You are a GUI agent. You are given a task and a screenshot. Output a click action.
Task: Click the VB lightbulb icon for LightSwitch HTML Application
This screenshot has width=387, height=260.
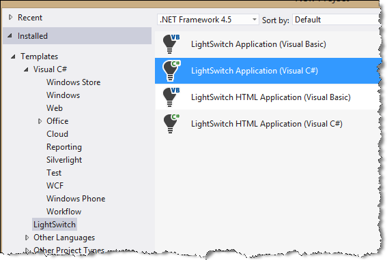[171, 97]
